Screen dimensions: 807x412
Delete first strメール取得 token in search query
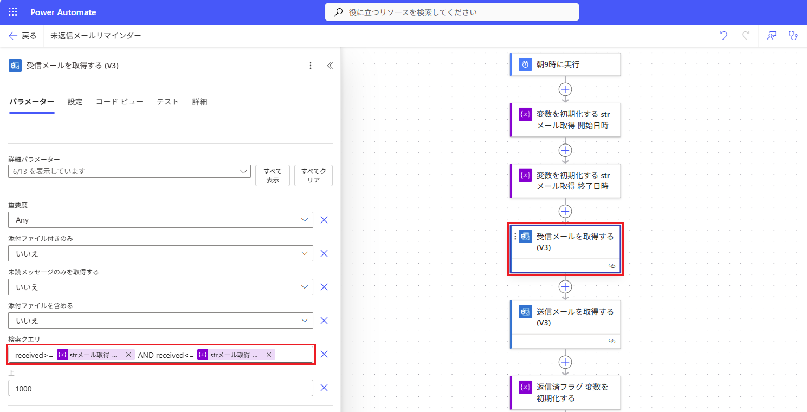click(x=128, y=355)
